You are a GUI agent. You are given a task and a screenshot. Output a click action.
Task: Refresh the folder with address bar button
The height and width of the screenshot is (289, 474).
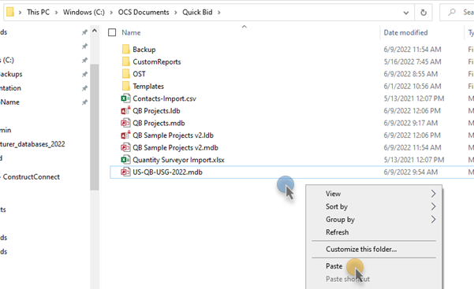click(x=424, y=13)
